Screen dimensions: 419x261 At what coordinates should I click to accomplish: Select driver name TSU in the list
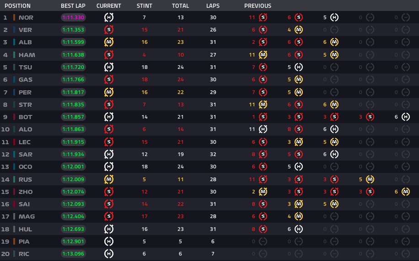(25, 67)
